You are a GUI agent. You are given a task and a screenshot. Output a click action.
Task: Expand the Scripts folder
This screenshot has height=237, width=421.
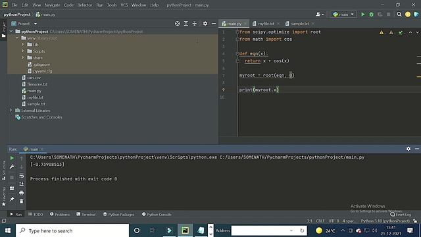(23, 51)
